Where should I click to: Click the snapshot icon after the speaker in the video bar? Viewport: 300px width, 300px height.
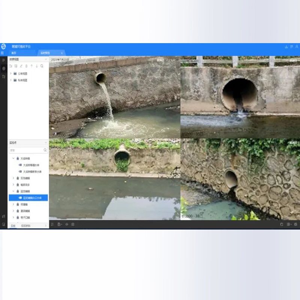pos(73,224)
